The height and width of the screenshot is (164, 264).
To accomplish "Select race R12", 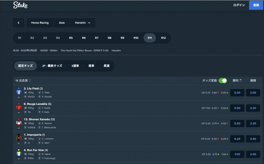I will click(163, 38).
